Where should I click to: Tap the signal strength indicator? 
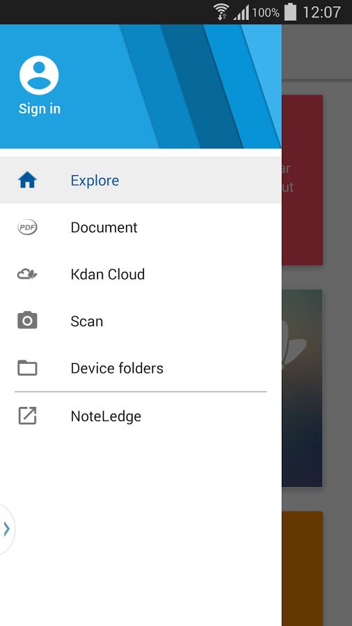[x=241, y=13]
